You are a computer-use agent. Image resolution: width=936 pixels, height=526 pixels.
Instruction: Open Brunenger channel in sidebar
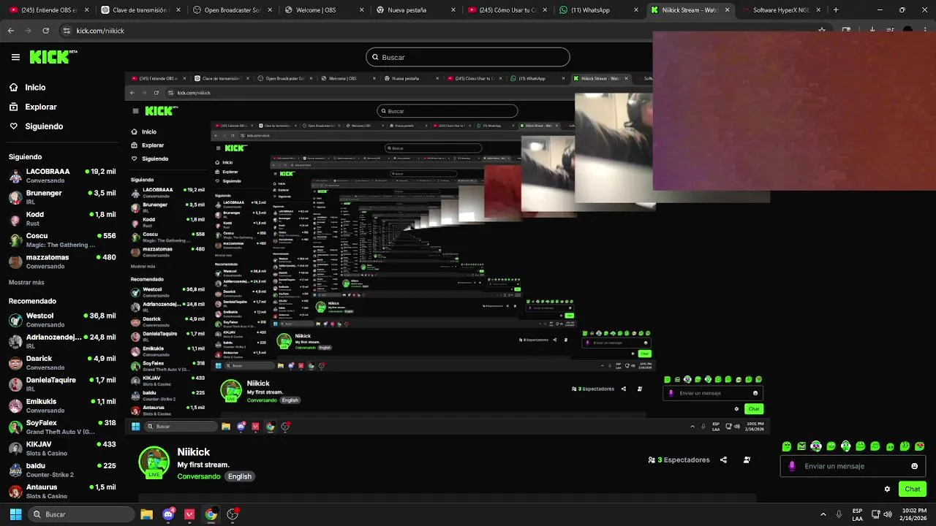[x=62, y=197]
